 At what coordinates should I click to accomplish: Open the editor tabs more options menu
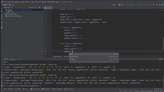[163, 7]
